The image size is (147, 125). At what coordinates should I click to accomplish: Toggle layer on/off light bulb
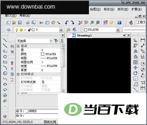pyautogui.click(x=17, y=30)
